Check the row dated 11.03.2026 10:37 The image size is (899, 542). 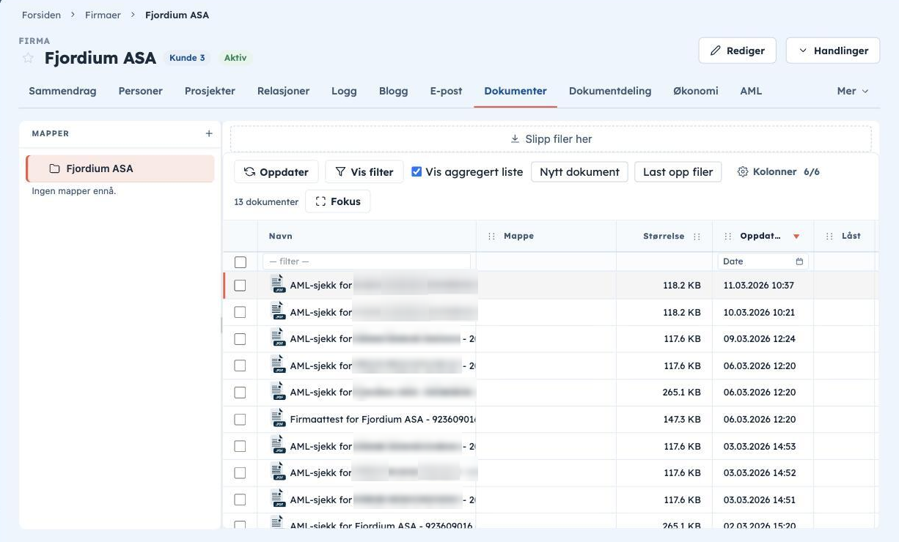(240, 286)
